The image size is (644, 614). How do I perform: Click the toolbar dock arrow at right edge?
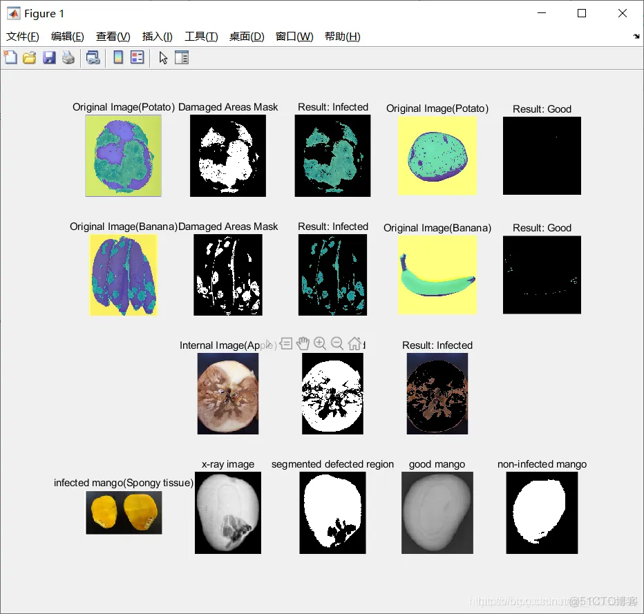(636, 37)
